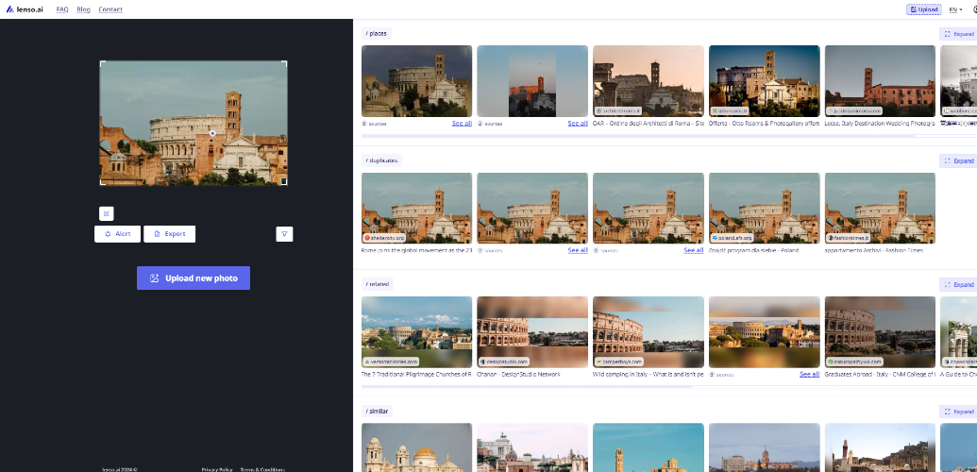
Task: Click the Terms & Conditions footer link
Action: point(262,469)
